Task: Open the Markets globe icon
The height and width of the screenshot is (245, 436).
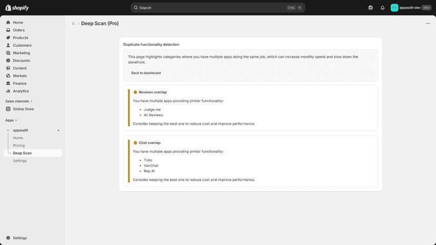Action: 8,76
